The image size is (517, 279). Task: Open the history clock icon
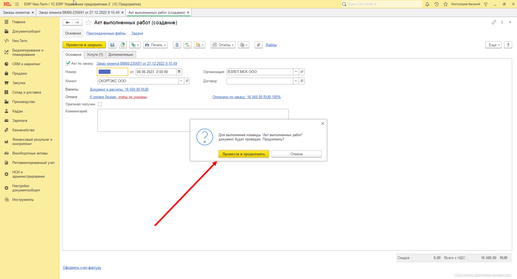click(x=436, y=4)
